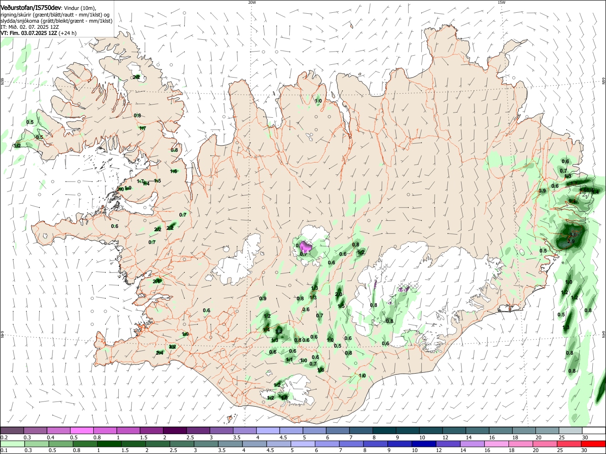Click the bright red 30 mm rain swatch
Image resolution: width=606 pixels, height=454 pixels.
coord(594,444)
